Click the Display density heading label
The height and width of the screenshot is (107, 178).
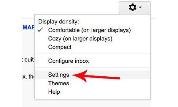tap(58, 22)
